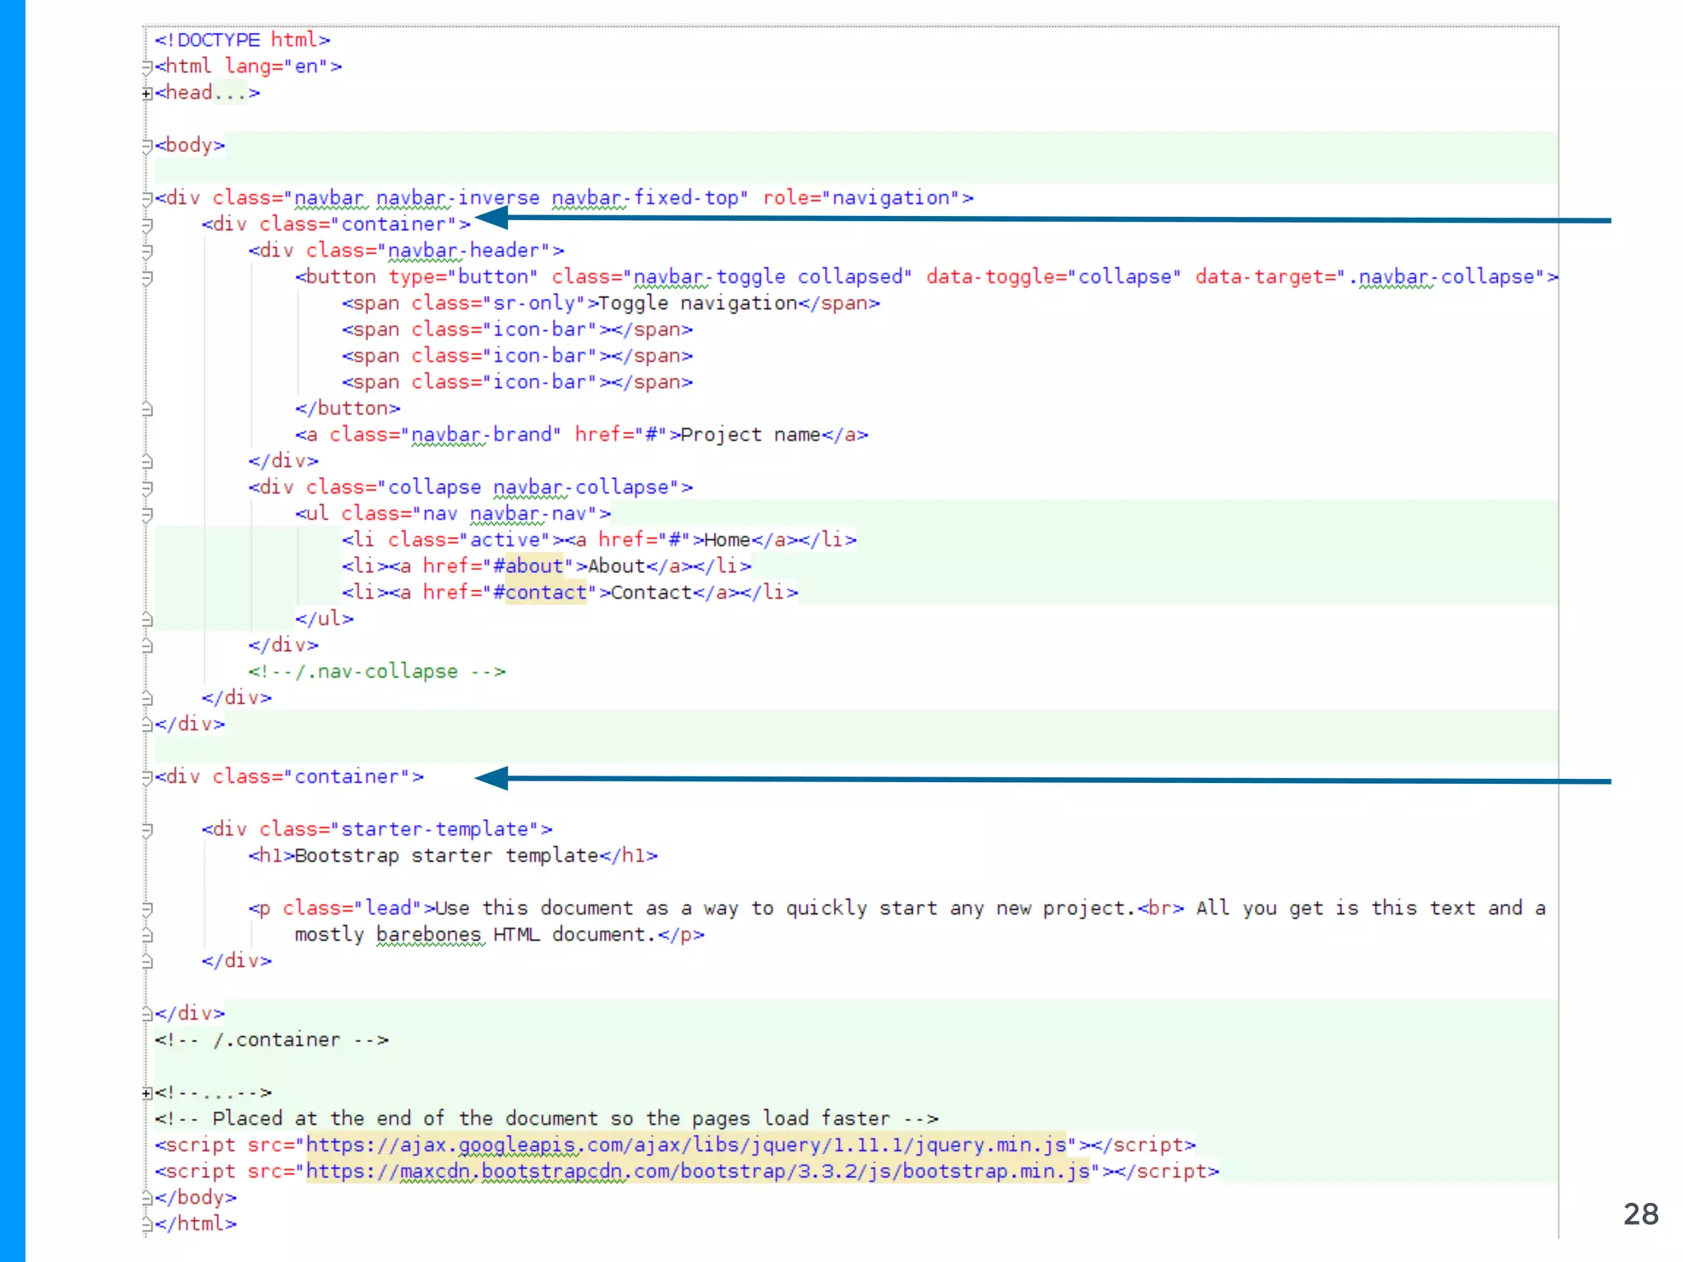1683x1262 pixels.
Task: Collapse the navbar-header div fold marker
Action: pyautogui.click(x=146, y=251)
